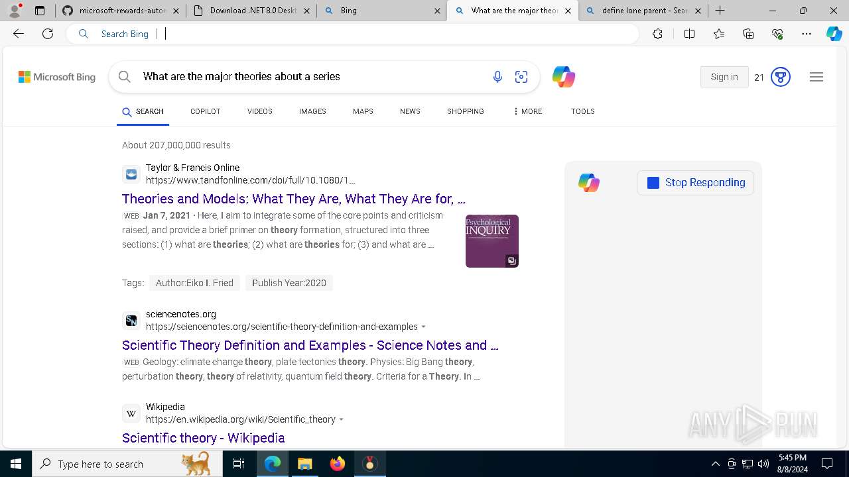Open Scientific Theory Definition and Examples link
849x477 pixels.
[x=310, y=345]
